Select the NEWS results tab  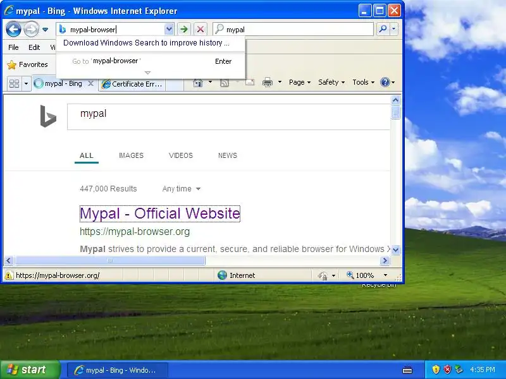(x=228, y=155)
